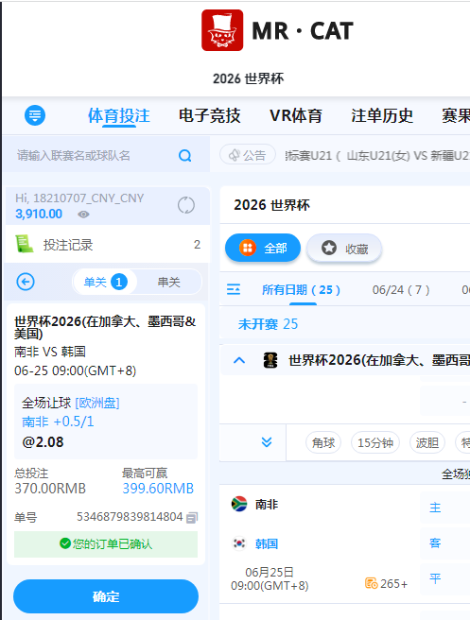This screenshot has width=470, height=620.
Task: Click the 韩国 team name link
Action: pos(267,544)
